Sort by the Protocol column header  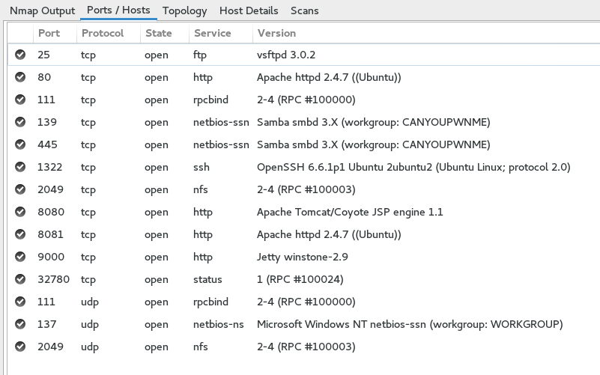pyautogui.click(x=103, y=33)
